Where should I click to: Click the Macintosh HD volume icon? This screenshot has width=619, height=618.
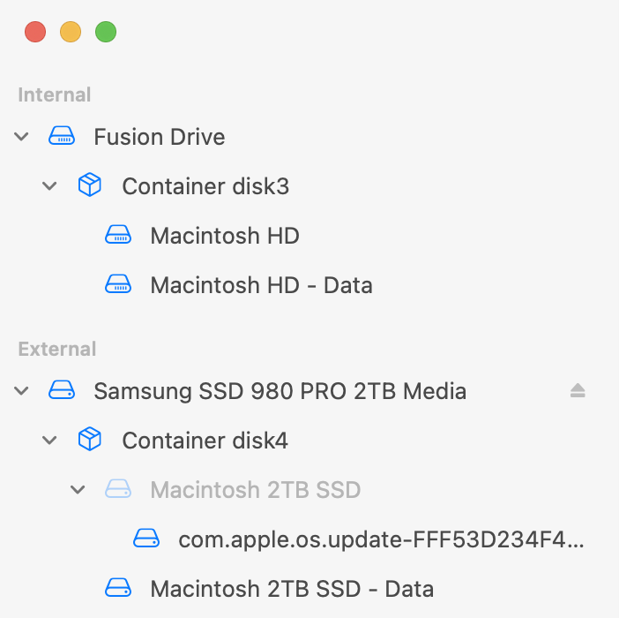tap(118, 236)
